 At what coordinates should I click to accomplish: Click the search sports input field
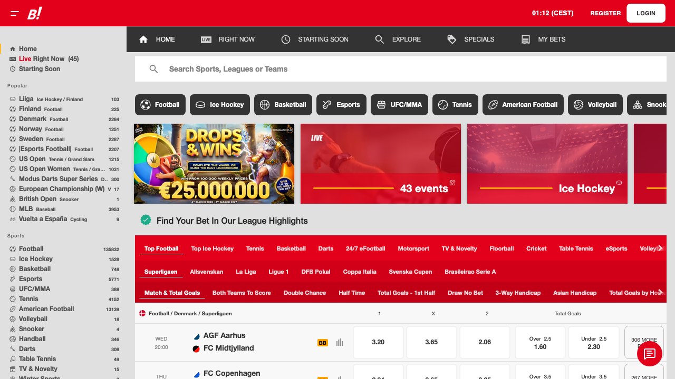[x=401, y=69]
